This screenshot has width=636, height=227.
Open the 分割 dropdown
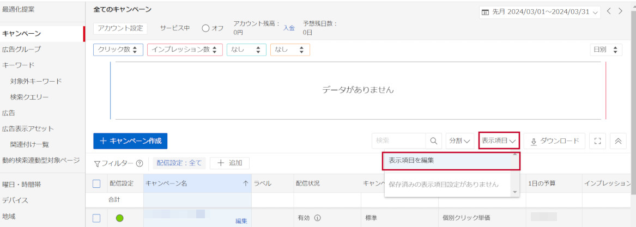point(460,140)
